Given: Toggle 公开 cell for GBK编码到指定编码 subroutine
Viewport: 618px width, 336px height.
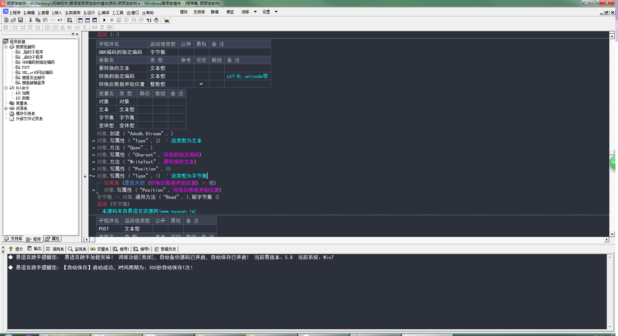Looking at the screenshot, I should point(186,52).
